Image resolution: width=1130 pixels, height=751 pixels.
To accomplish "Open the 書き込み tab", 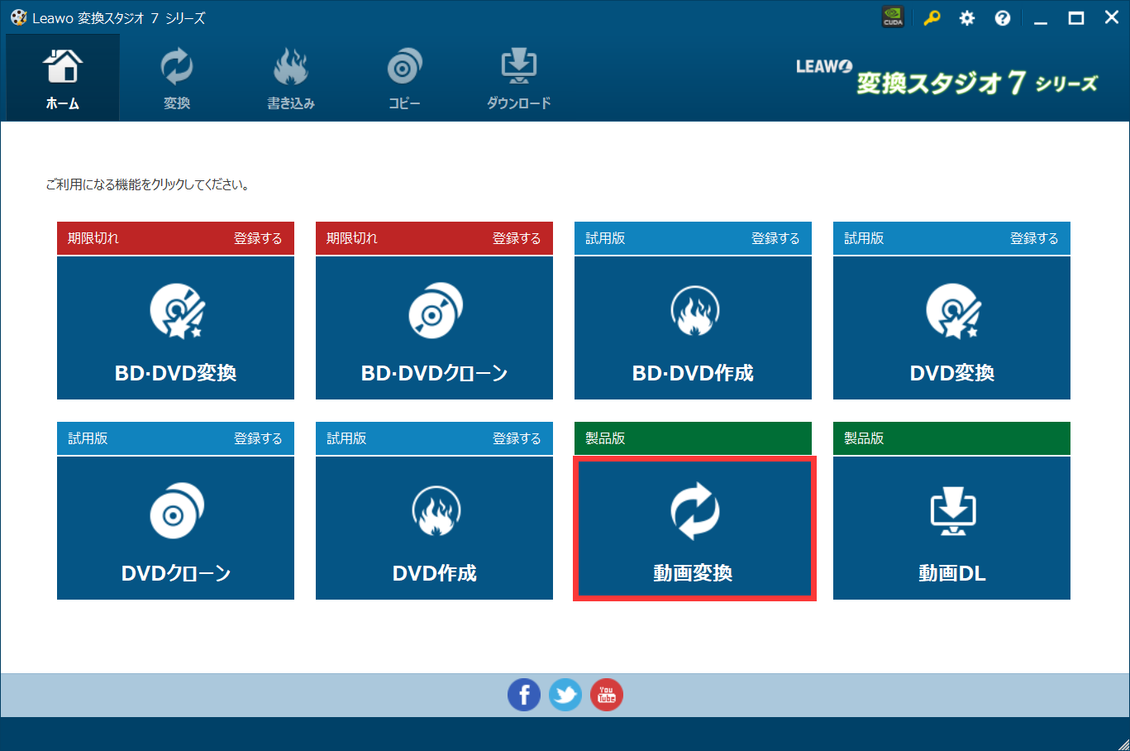I will click(291, 79).
